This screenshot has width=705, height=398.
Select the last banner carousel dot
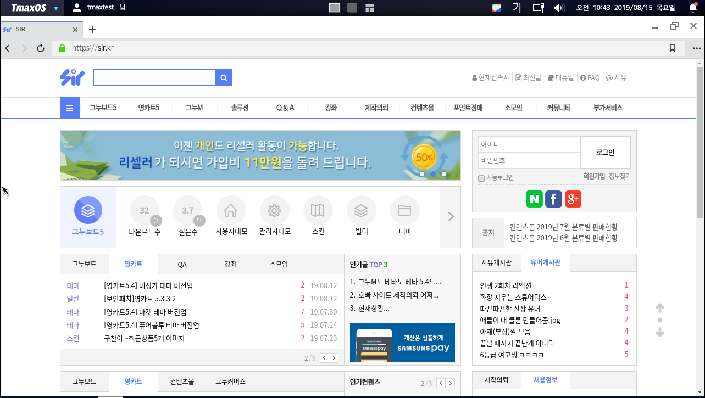(x=444, y=174)
